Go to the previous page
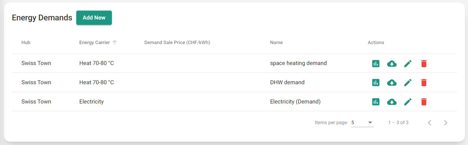 click(x=429, y=123)
